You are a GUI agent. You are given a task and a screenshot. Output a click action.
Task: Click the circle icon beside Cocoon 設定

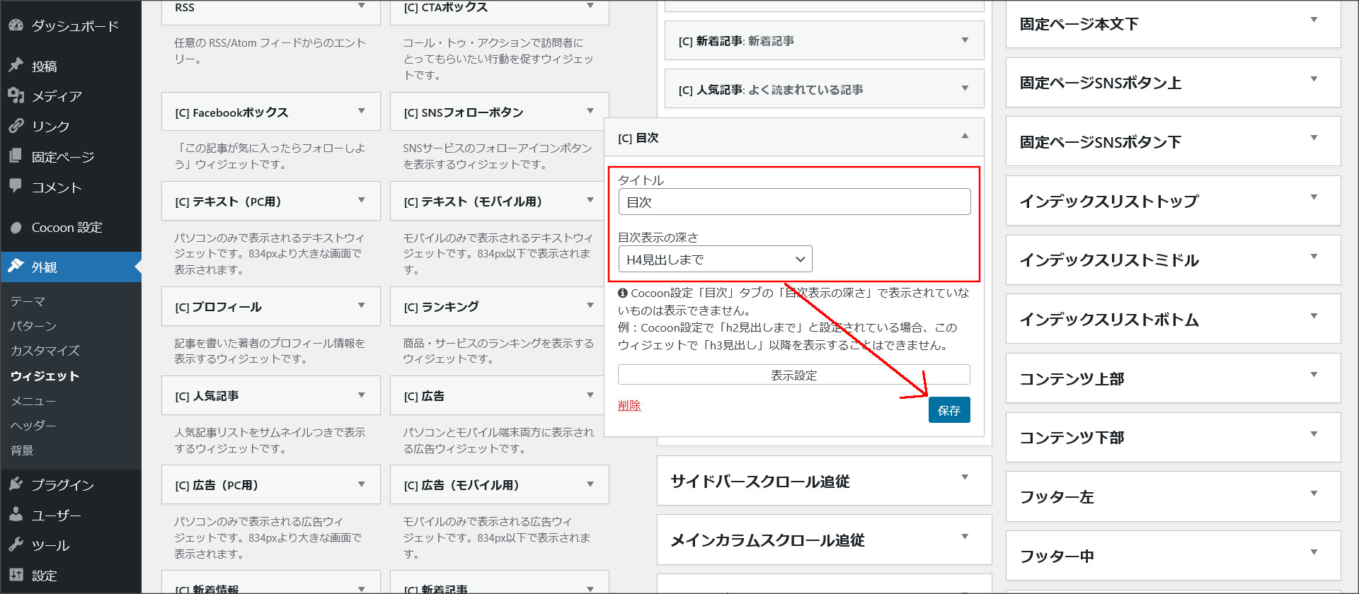[16, 228]
